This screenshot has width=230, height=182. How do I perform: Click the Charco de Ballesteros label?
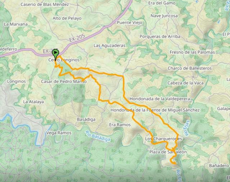click(x=190, y=68)
